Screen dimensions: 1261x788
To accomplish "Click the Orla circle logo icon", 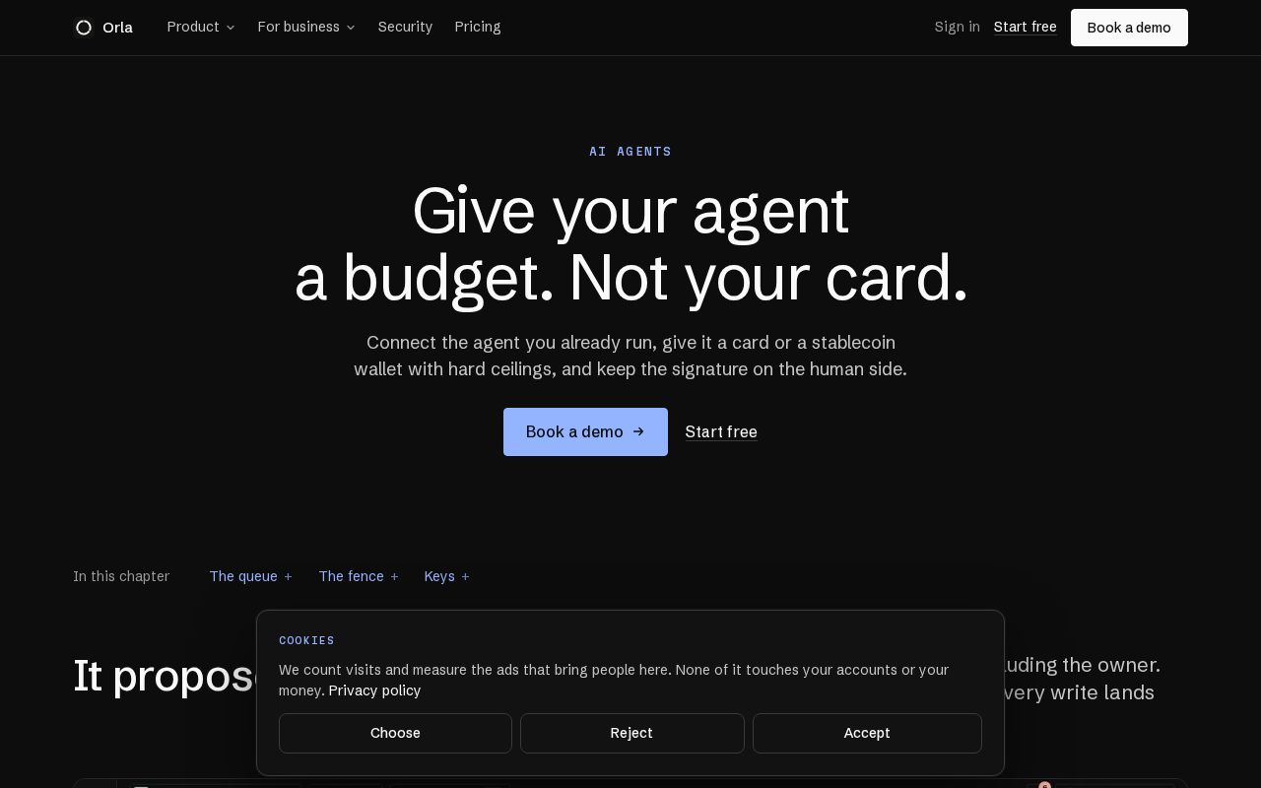I will coord(84,28).
